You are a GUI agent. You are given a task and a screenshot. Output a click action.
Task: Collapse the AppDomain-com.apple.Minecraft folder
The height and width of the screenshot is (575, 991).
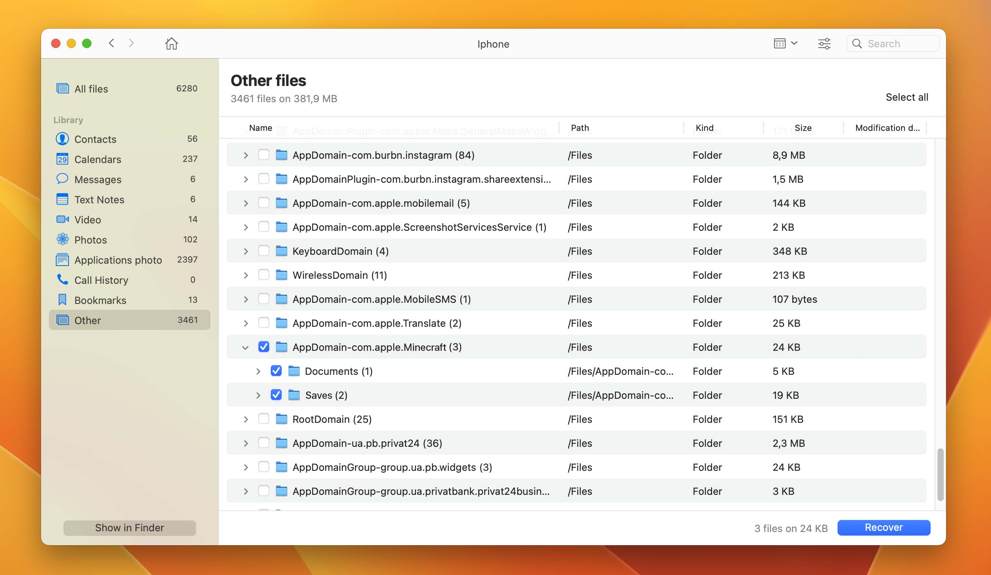(x=245, y=348)
